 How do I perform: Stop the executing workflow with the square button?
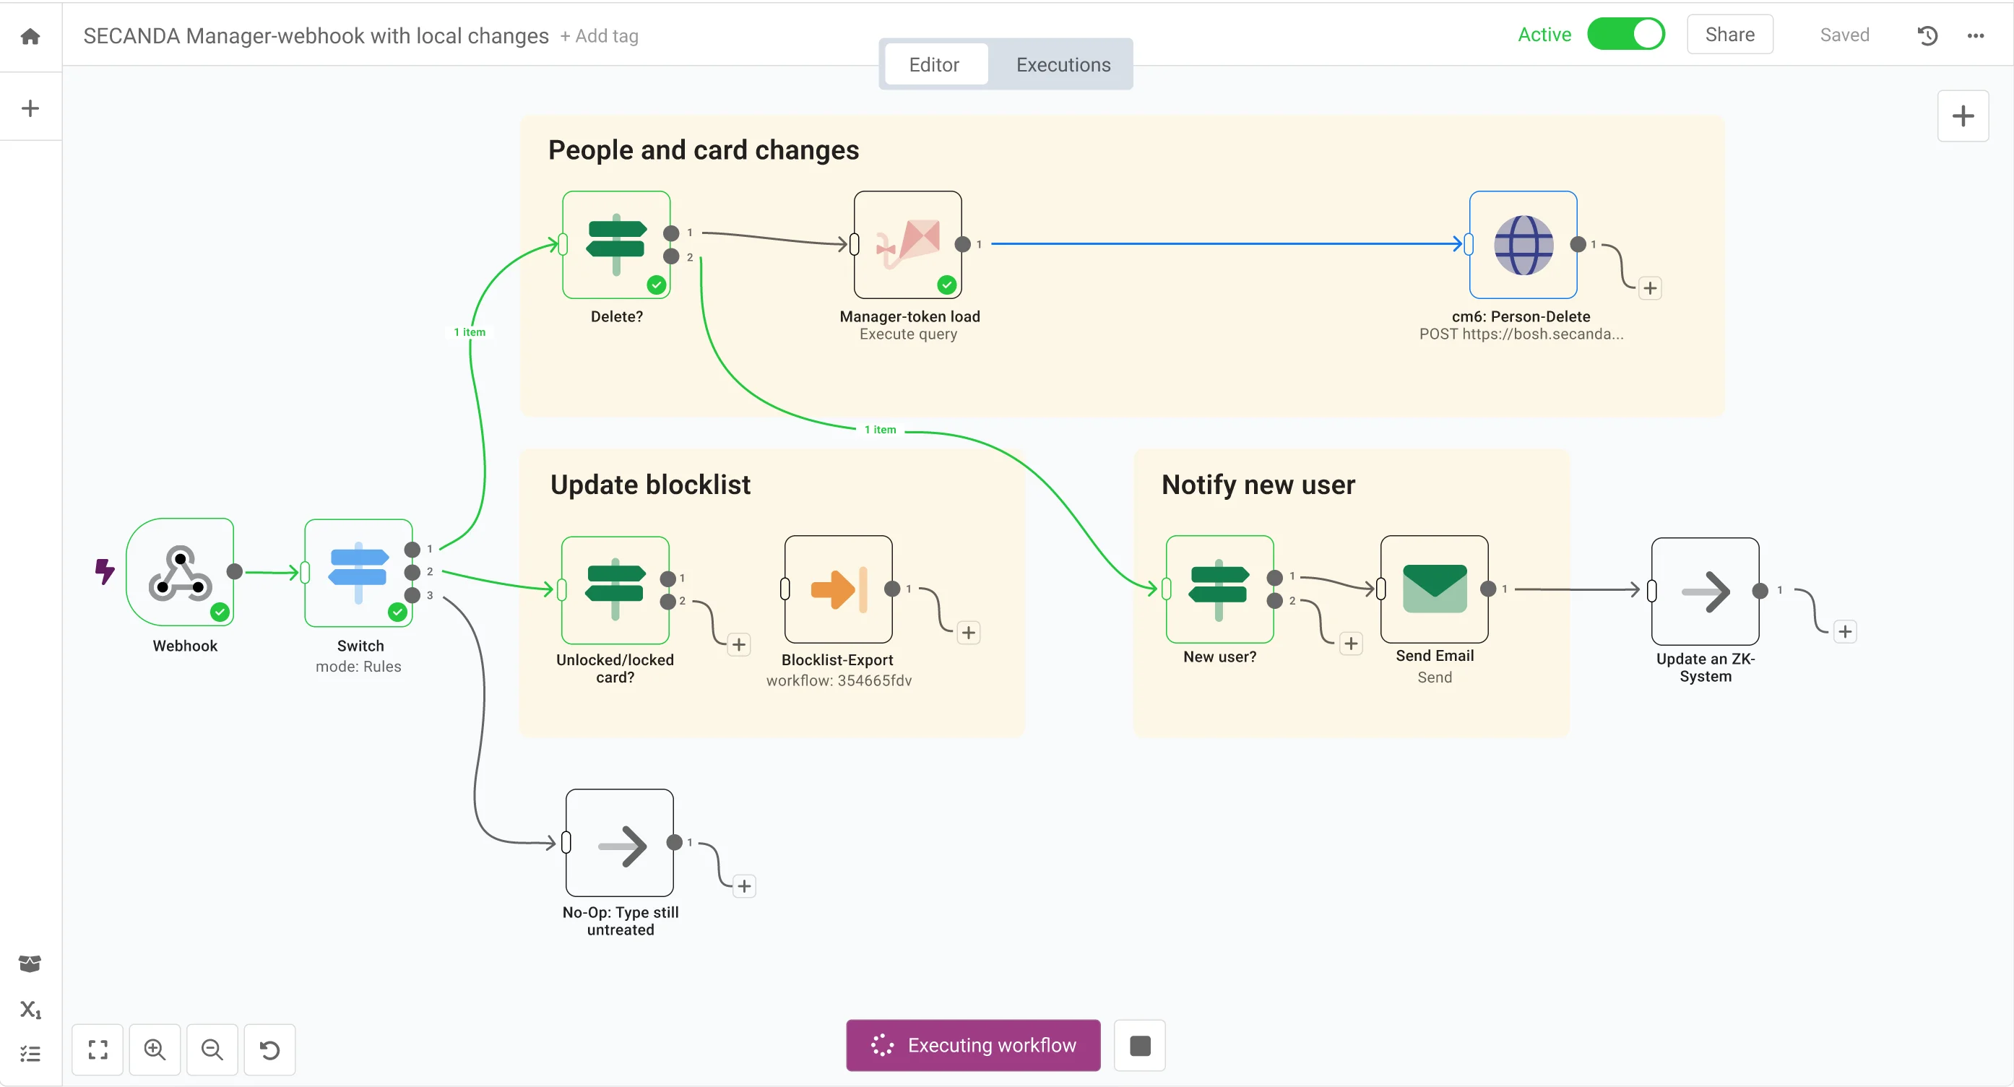pos(1138,1045)
